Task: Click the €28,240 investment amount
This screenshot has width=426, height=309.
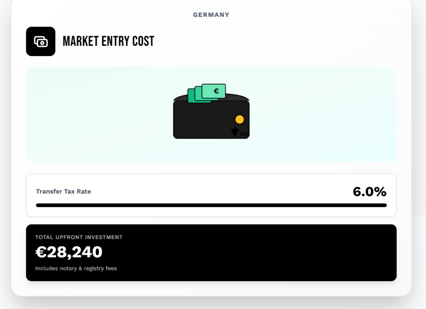Action: [69, 252]
